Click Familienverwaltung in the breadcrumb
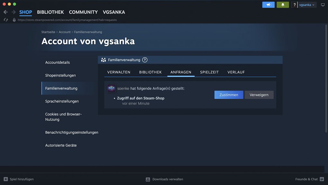Image resolution: width=328 pixels, height=185 pixels. (88, 32)
